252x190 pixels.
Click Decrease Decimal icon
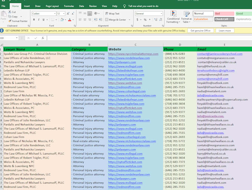coord(160,20)
